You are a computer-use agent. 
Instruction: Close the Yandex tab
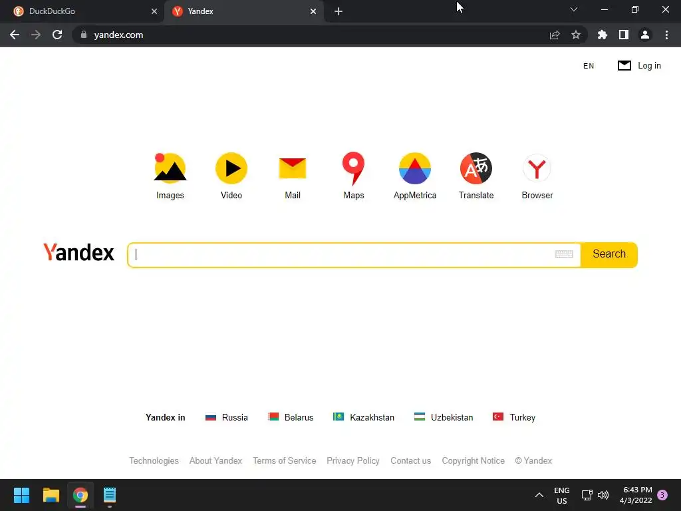(313, 11)
